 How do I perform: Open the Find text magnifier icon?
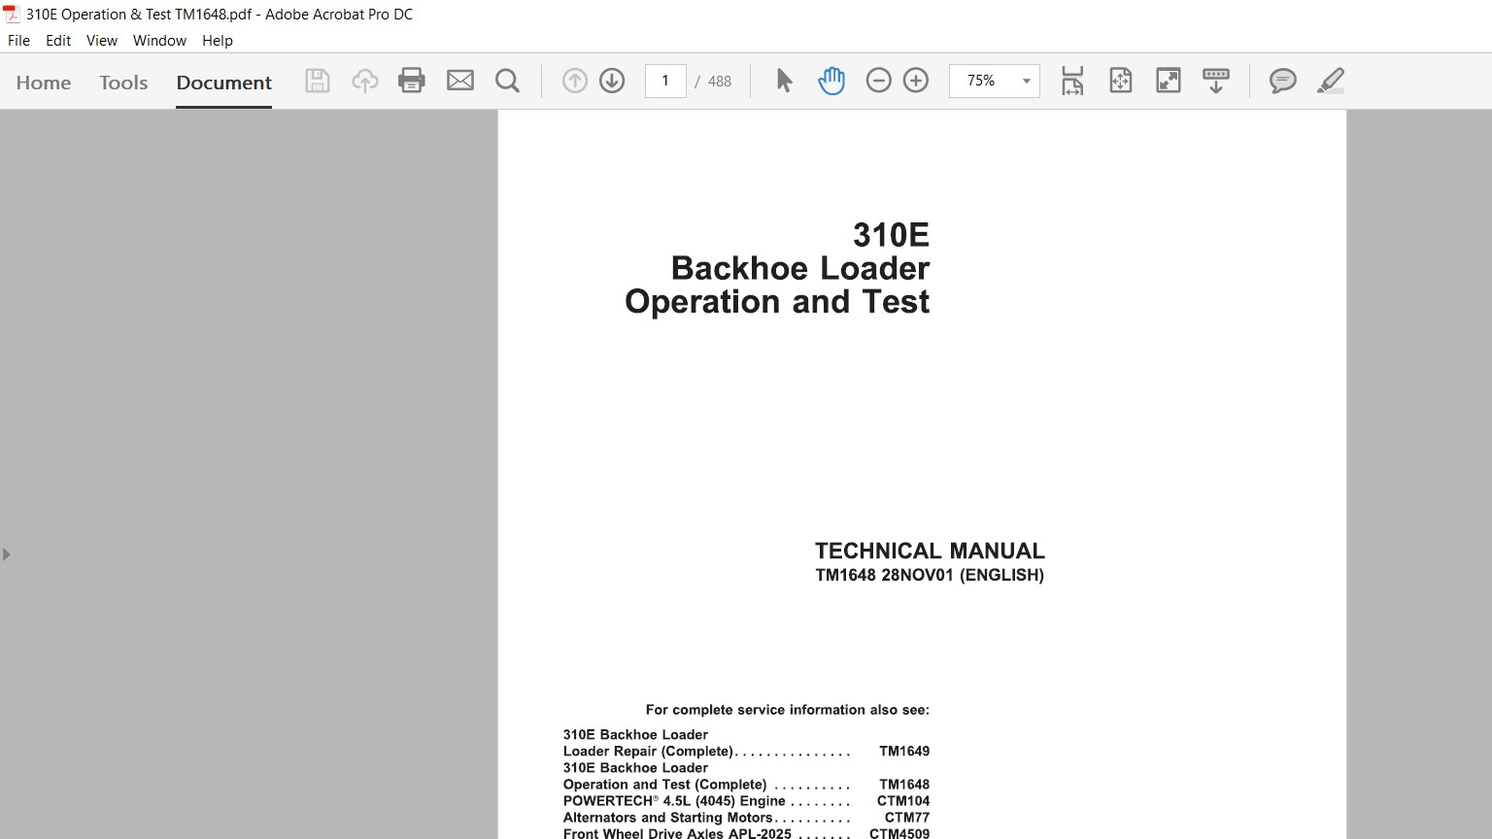pos(507,81)
